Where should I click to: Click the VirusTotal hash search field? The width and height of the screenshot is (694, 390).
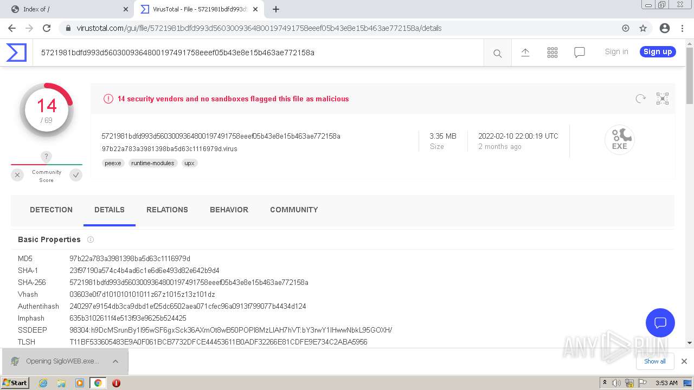click(258, 53)
